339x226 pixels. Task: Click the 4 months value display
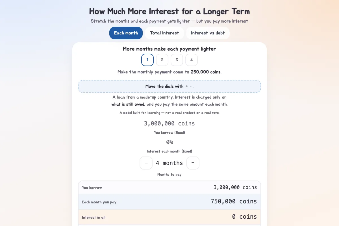169,163
